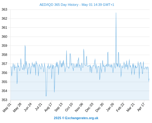The width and height of the screenshot is (152, 123).
Task: Select the Nov 06 x-axis label
Action: (79, 107)
